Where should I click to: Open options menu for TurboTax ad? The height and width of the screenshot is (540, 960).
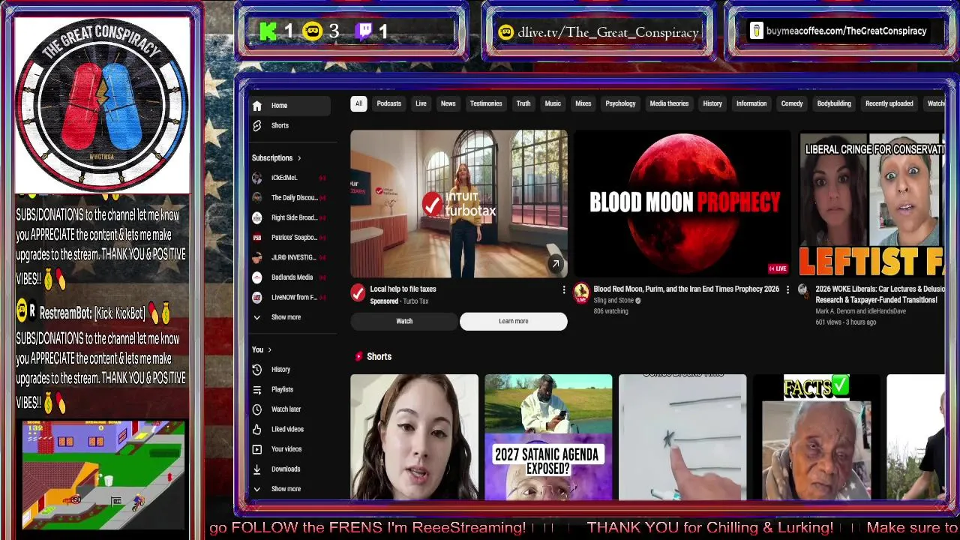pyautogui.click(x=564, y=289)
